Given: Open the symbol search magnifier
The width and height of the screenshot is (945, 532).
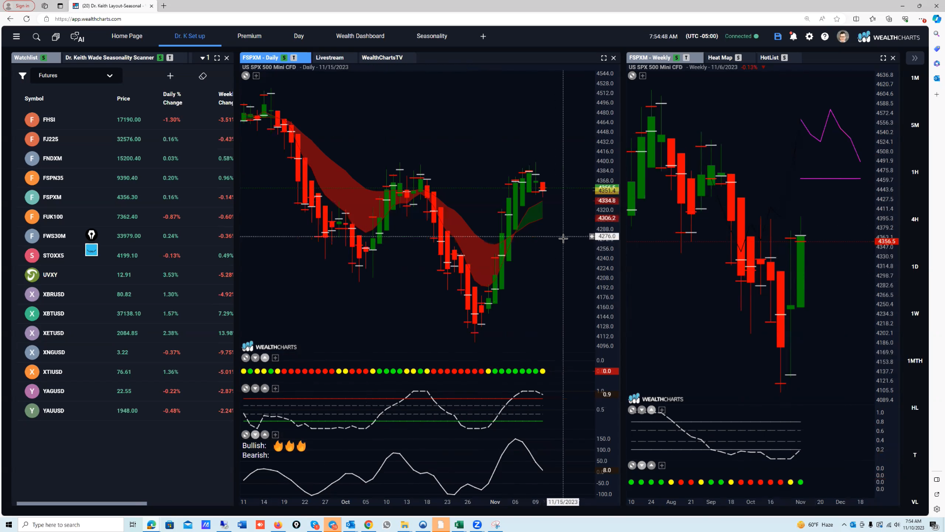Looking at the screenshot, I should click(36, 36).
